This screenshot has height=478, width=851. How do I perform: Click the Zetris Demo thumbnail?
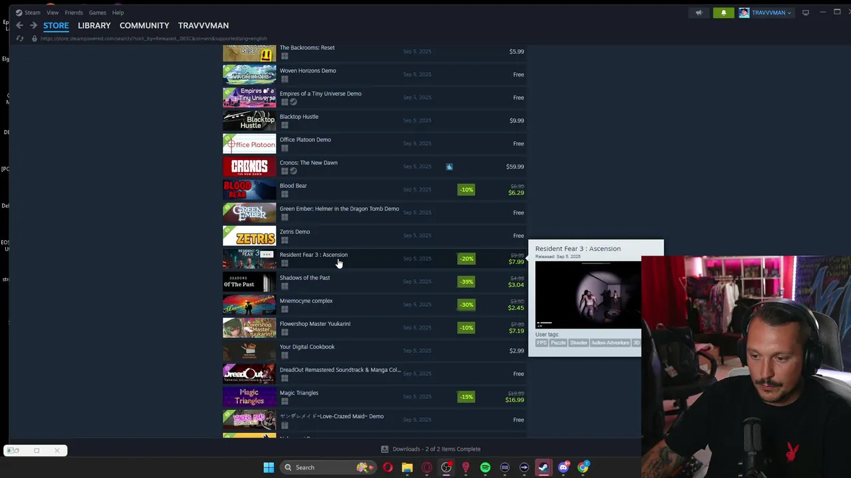[x=249, y=236]
